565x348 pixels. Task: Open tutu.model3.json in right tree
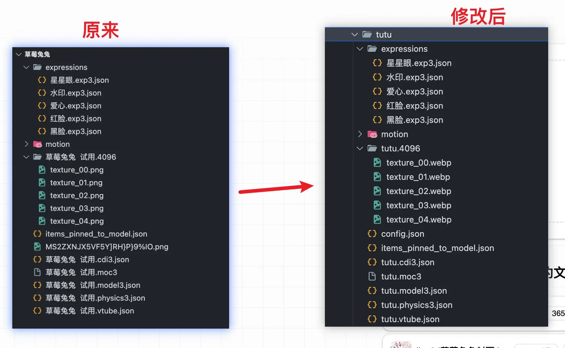[x=414, y=291]
